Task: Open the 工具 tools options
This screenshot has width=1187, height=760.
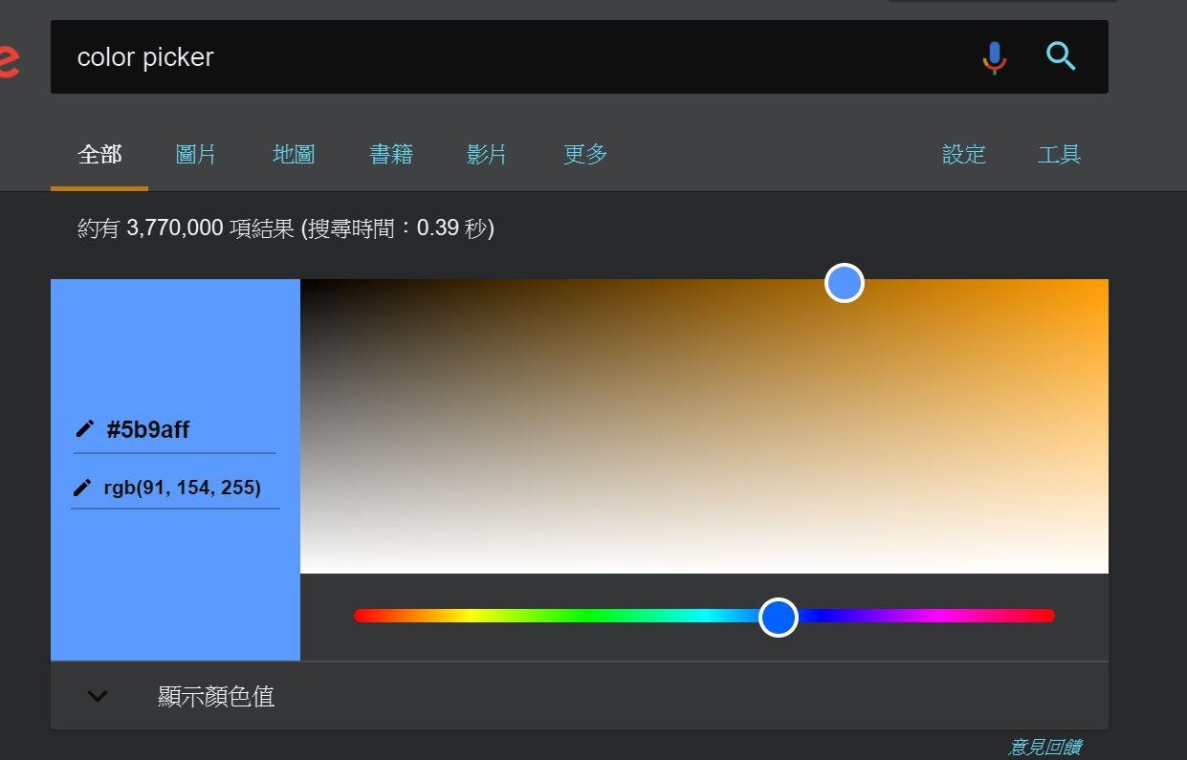Action: (1059, 154)
